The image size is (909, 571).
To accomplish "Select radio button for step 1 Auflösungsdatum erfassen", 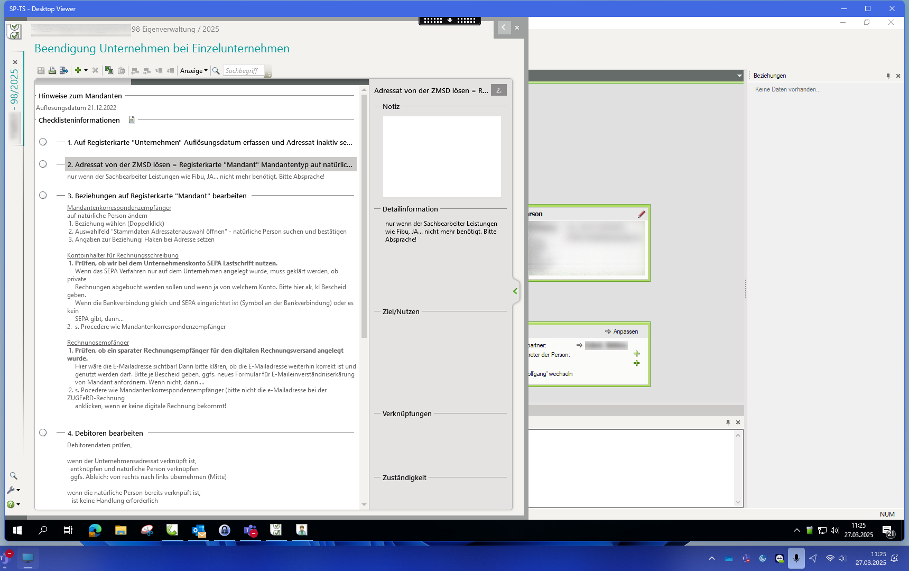I will coord(43,142).
